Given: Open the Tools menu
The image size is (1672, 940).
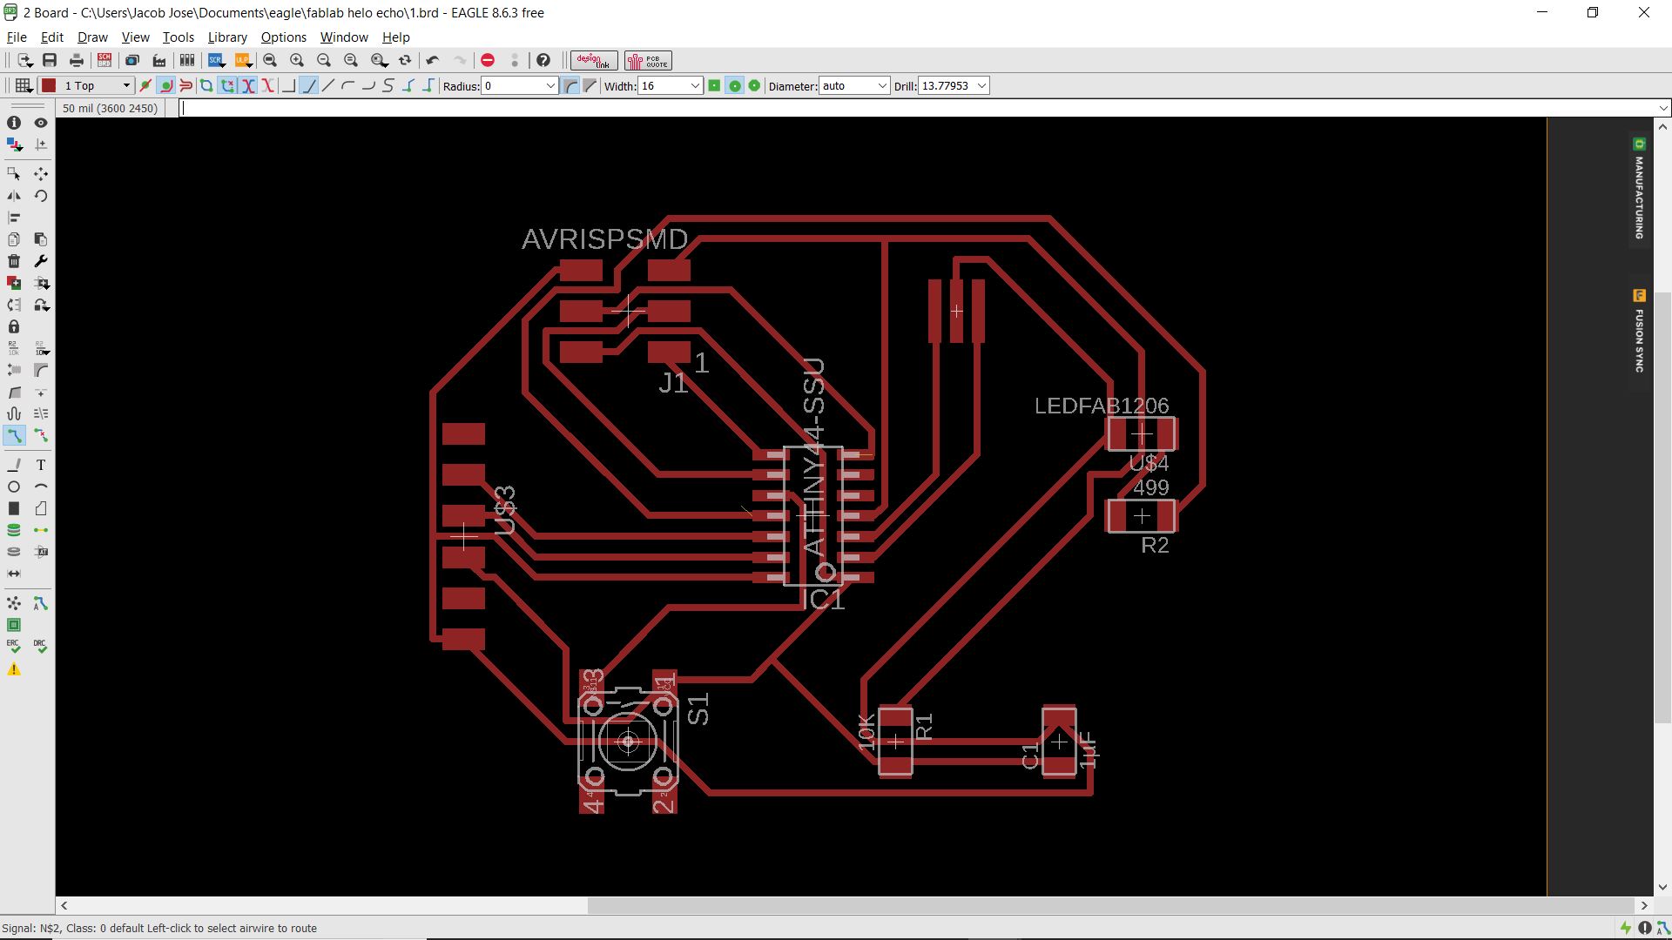Looking at the screenshot, I should [x=178, y=37].
